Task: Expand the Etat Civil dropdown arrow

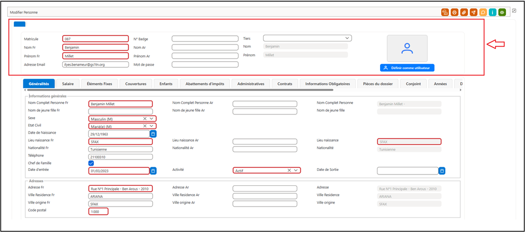Action: coord(152,126)
